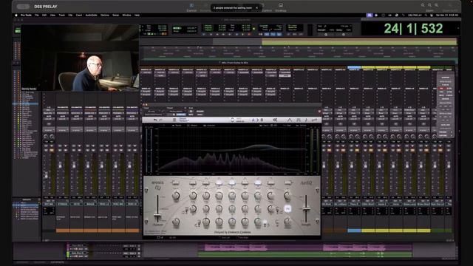Screen dimensions: 473x266
Task: Toggle the last EQ band enable button
Action: click(x=288, y=183)
